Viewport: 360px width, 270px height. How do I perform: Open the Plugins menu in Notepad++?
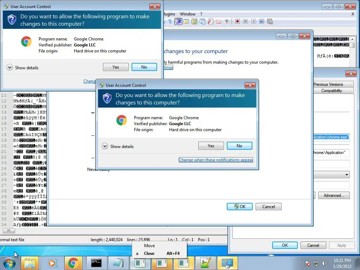click(x=169, y=14)
